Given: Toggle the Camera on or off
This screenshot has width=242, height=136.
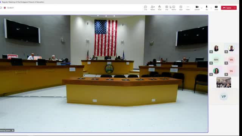Looking at the screenshot, I should coord(197,8).
